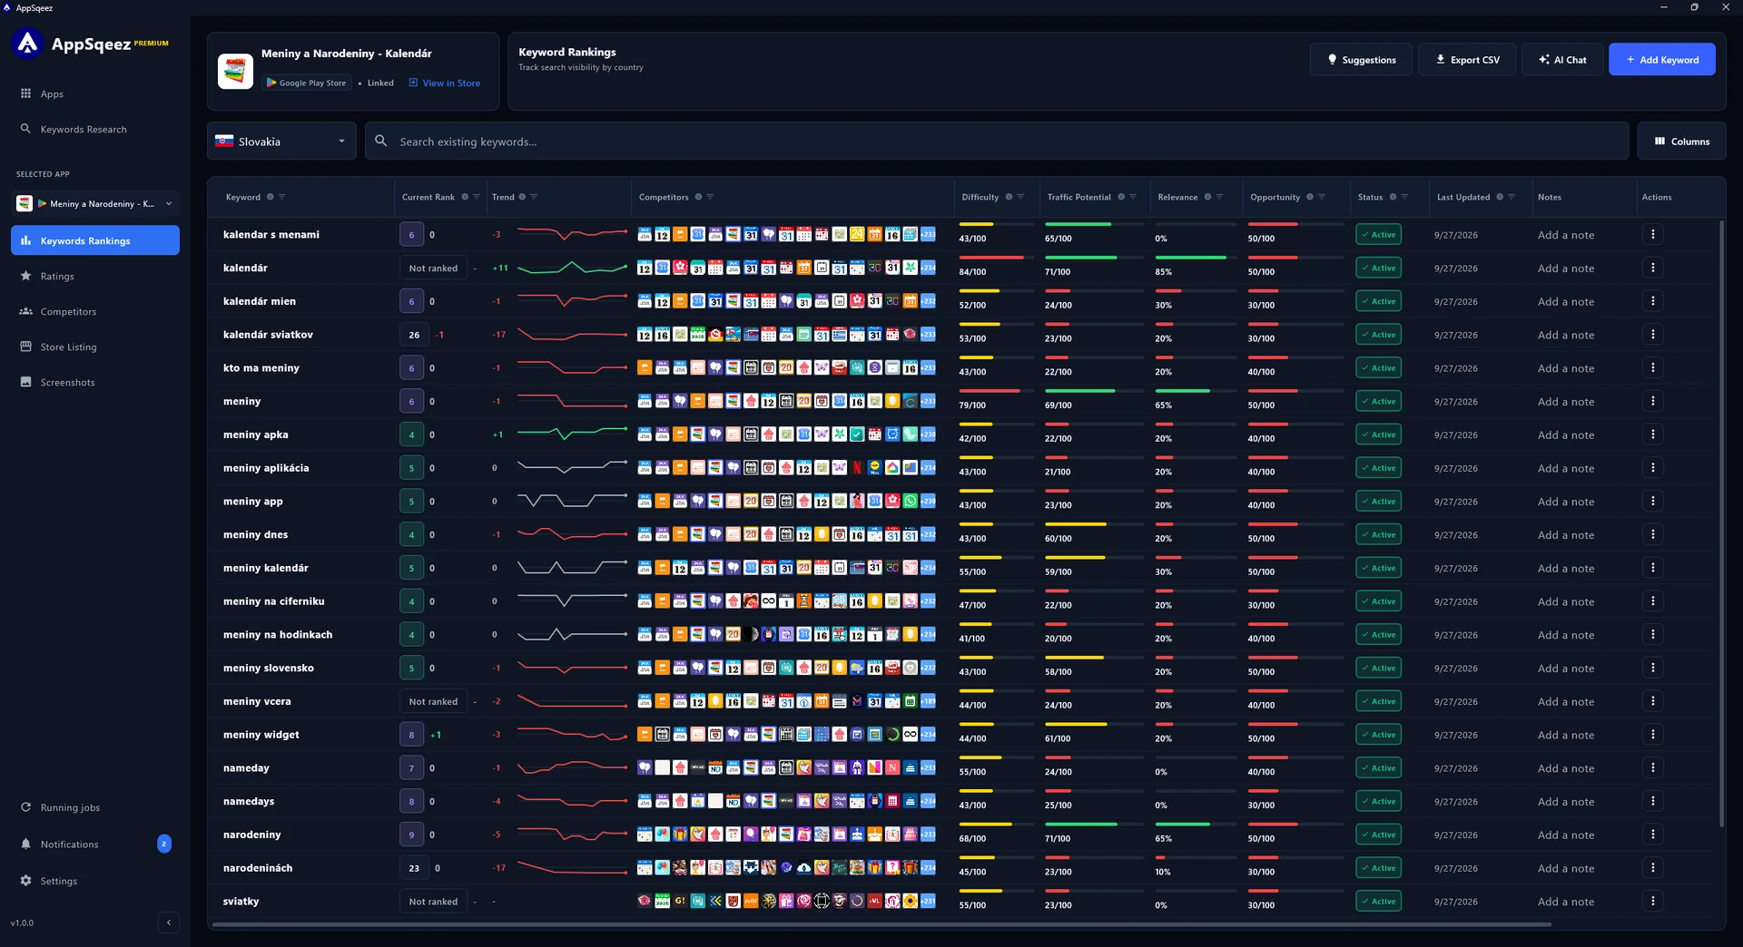
Task: Expand the Slovakia country dropdown
Action: [x=281, y=142]
